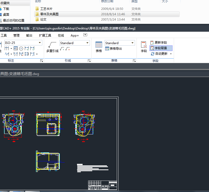The image size is (209, 192).
Task: Click 下载 in Explorer favorites
Action: click(x=6, y=9)
